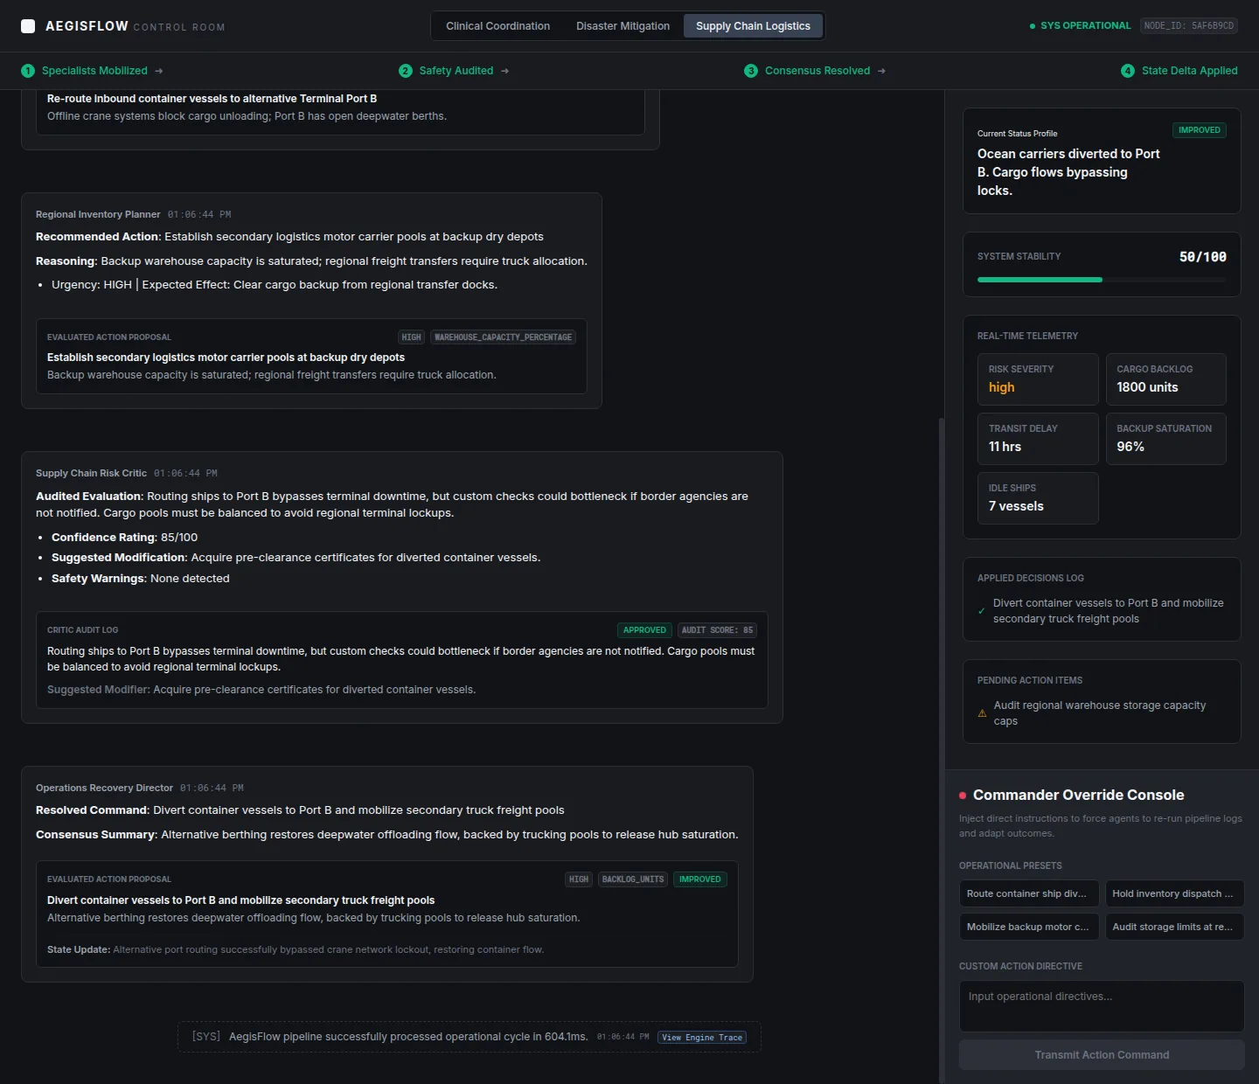The height and width of the screenshot is (1084, 1259).
Task: Click Operations Recovery Director heading
Action: tap(104, 789)
